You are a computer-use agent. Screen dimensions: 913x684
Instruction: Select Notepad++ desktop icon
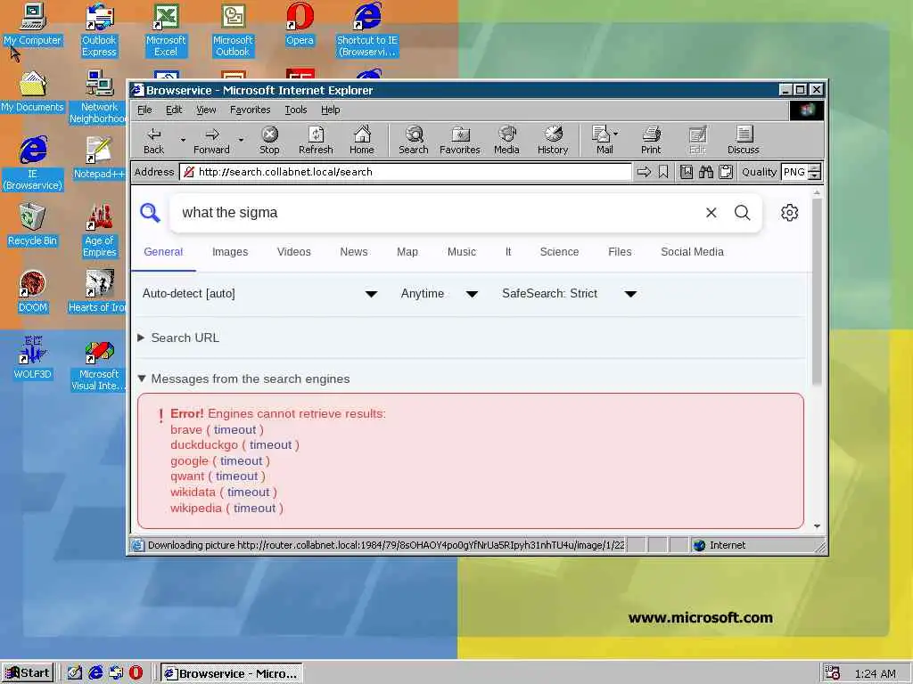(x=100, y=159)
